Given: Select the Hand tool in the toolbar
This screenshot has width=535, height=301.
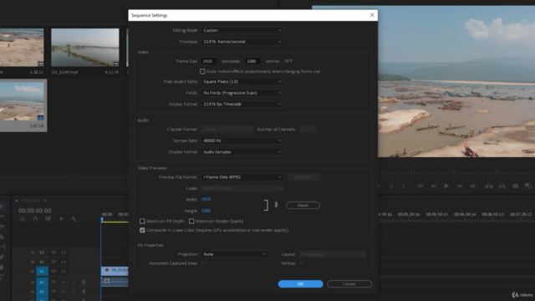Looking at the screenshot, I should (2, 267).
